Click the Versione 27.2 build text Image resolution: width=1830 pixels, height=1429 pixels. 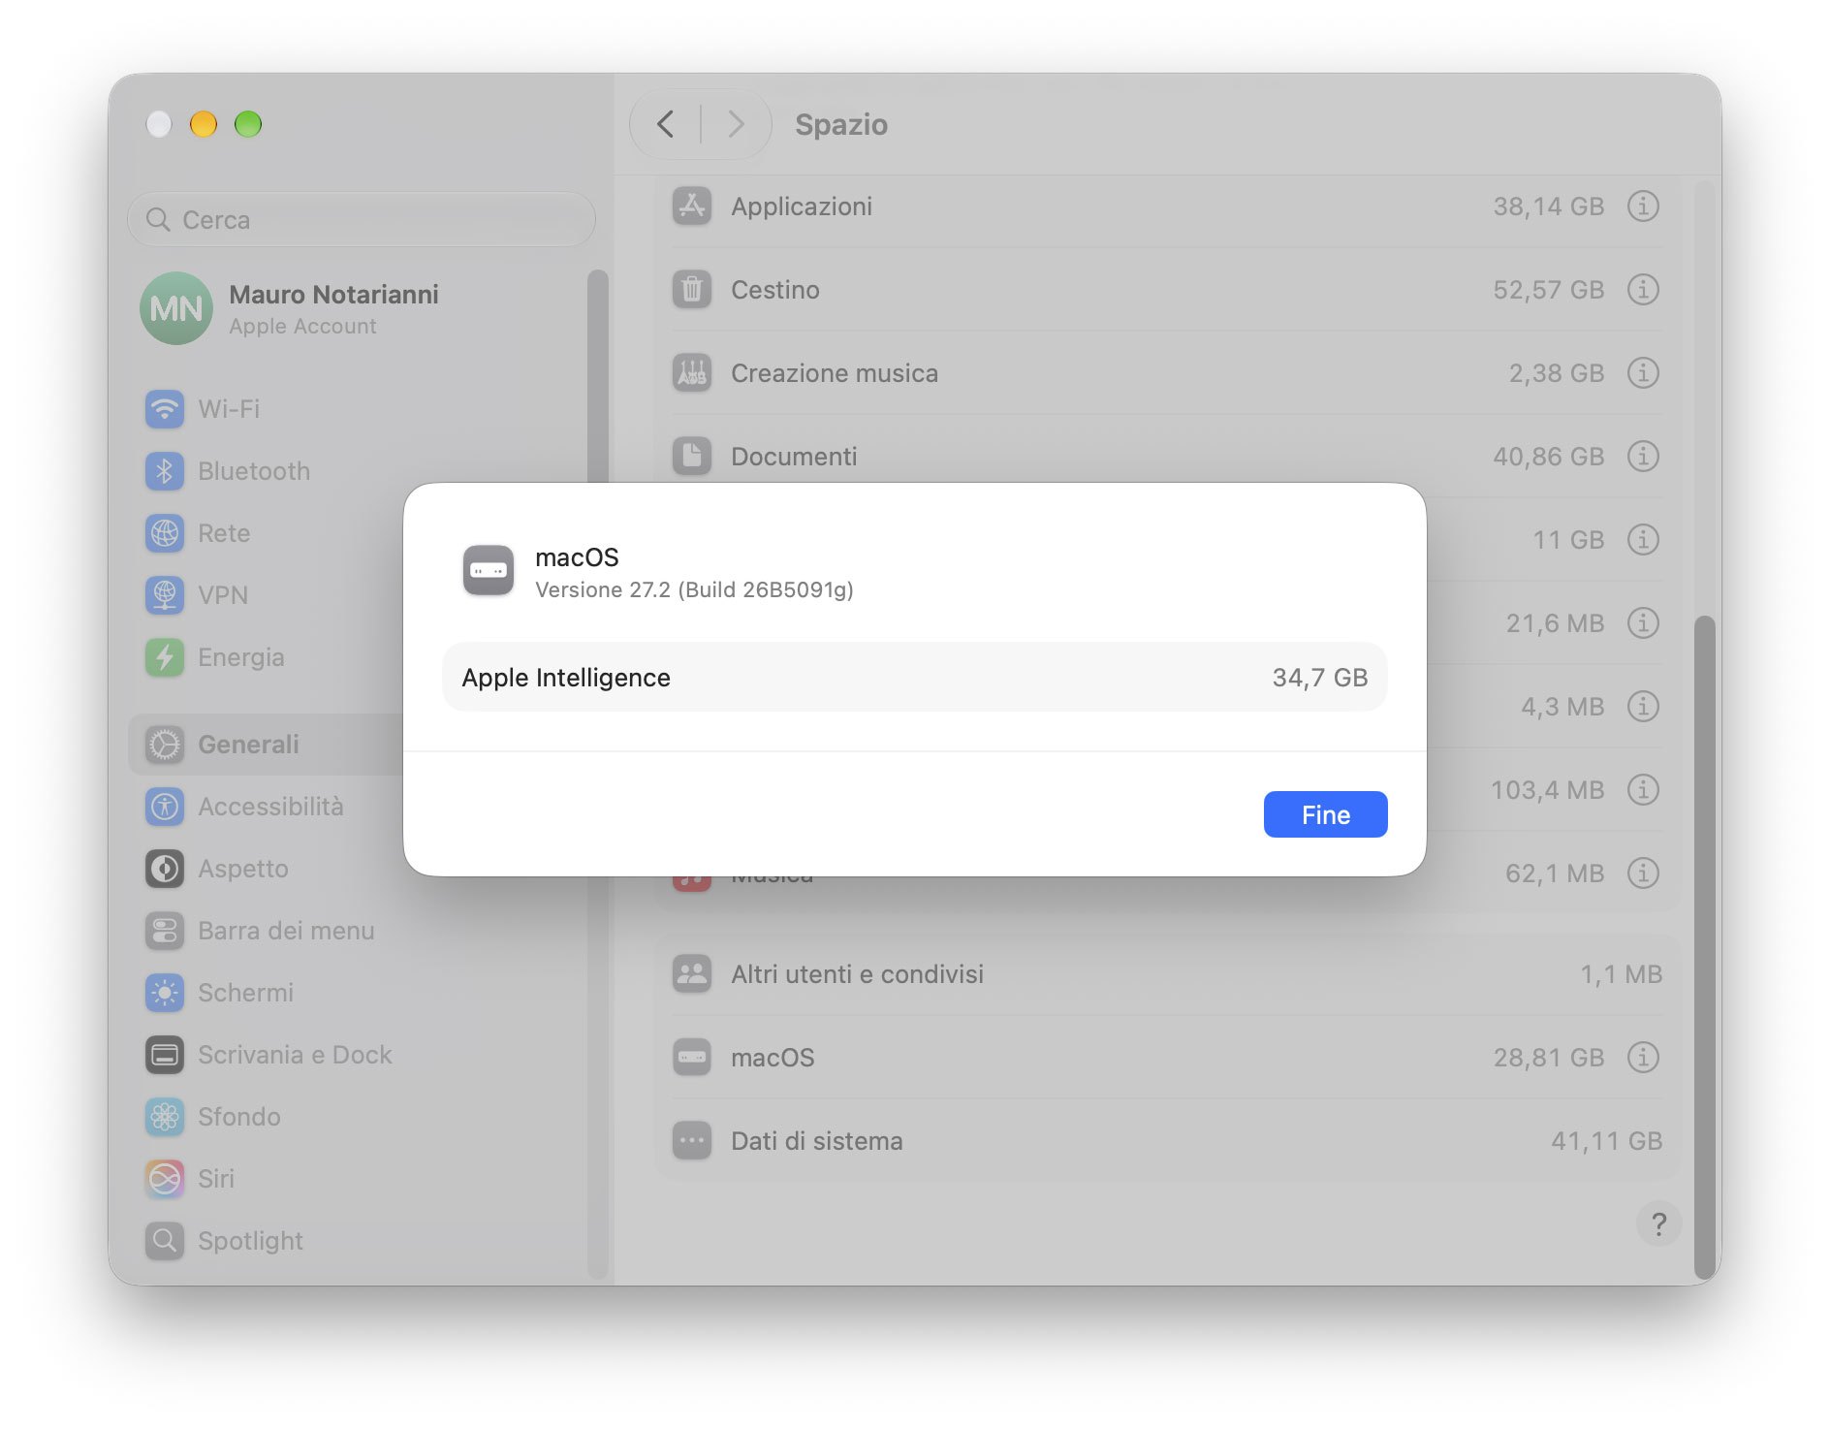pos(694,589)
